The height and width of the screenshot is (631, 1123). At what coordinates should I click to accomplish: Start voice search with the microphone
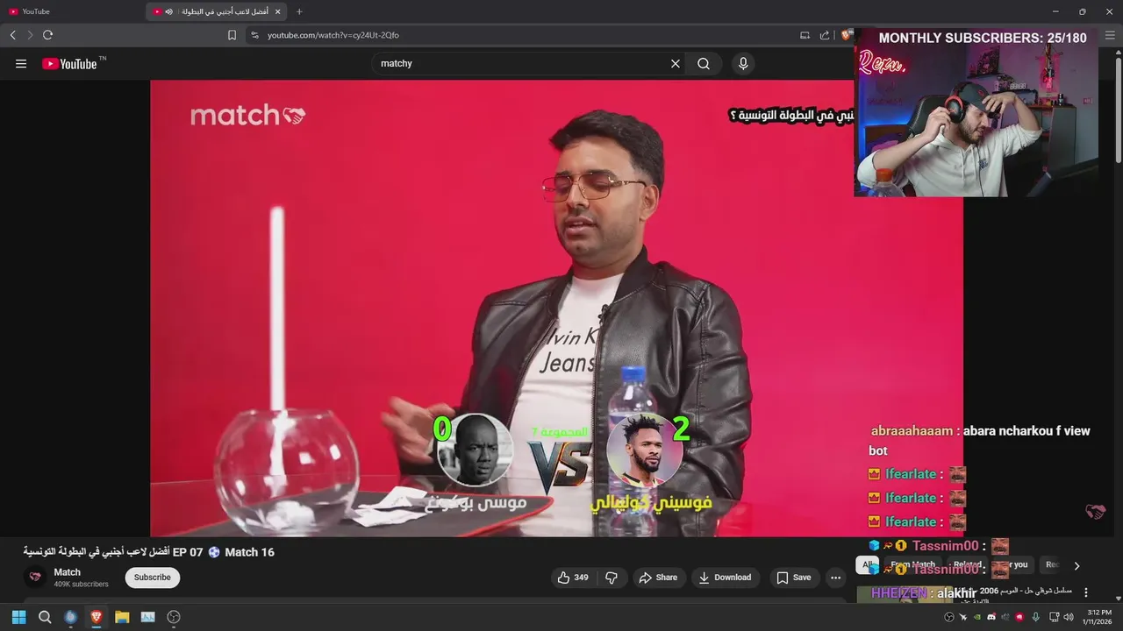(x=743, y=63)
